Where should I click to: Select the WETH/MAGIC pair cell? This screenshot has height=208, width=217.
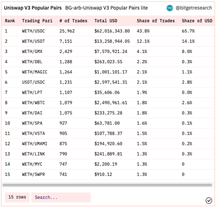35,72
